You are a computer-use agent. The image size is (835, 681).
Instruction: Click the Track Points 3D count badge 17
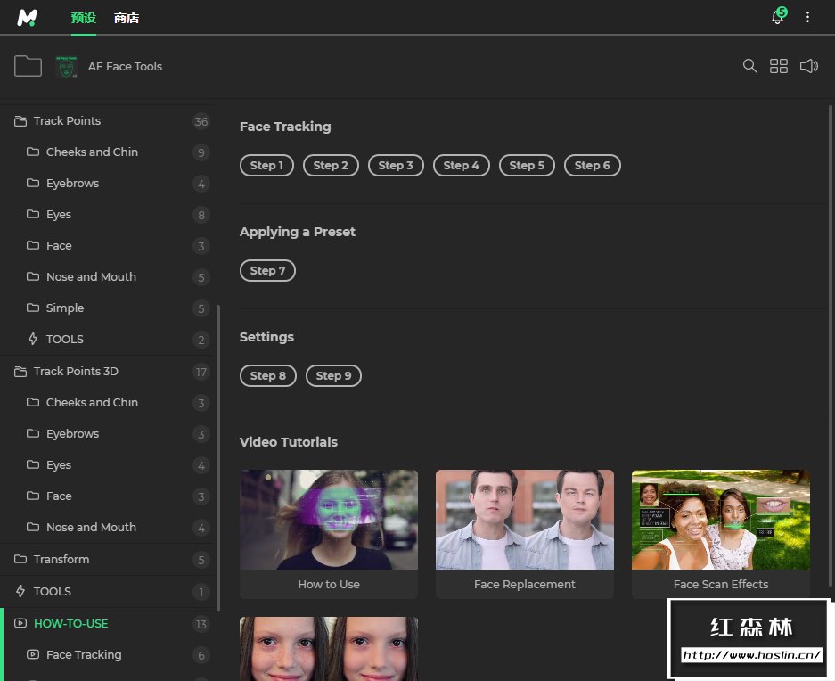(x=201, y=372)
